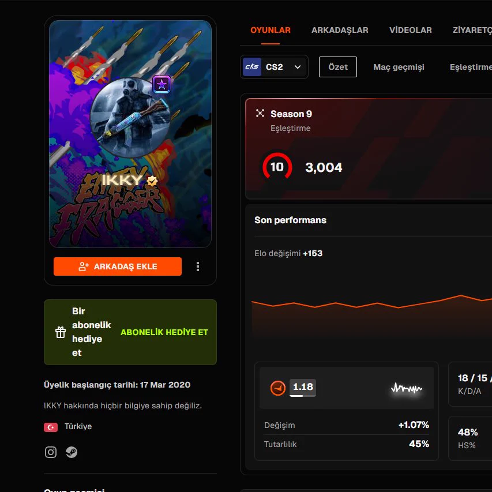Click the Üyelik başlangıç tarihi text
Screen dimensions: 492x492
point(117,385)
